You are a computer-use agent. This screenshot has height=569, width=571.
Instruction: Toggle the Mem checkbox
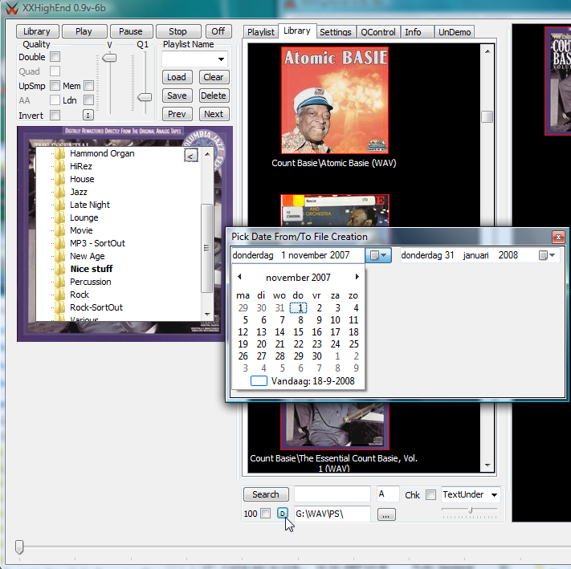click(89, 86)
